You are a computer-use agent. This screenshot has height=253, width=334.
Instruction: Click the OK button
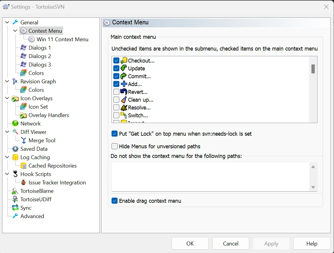pyautogui.click(x=190, y=243)
